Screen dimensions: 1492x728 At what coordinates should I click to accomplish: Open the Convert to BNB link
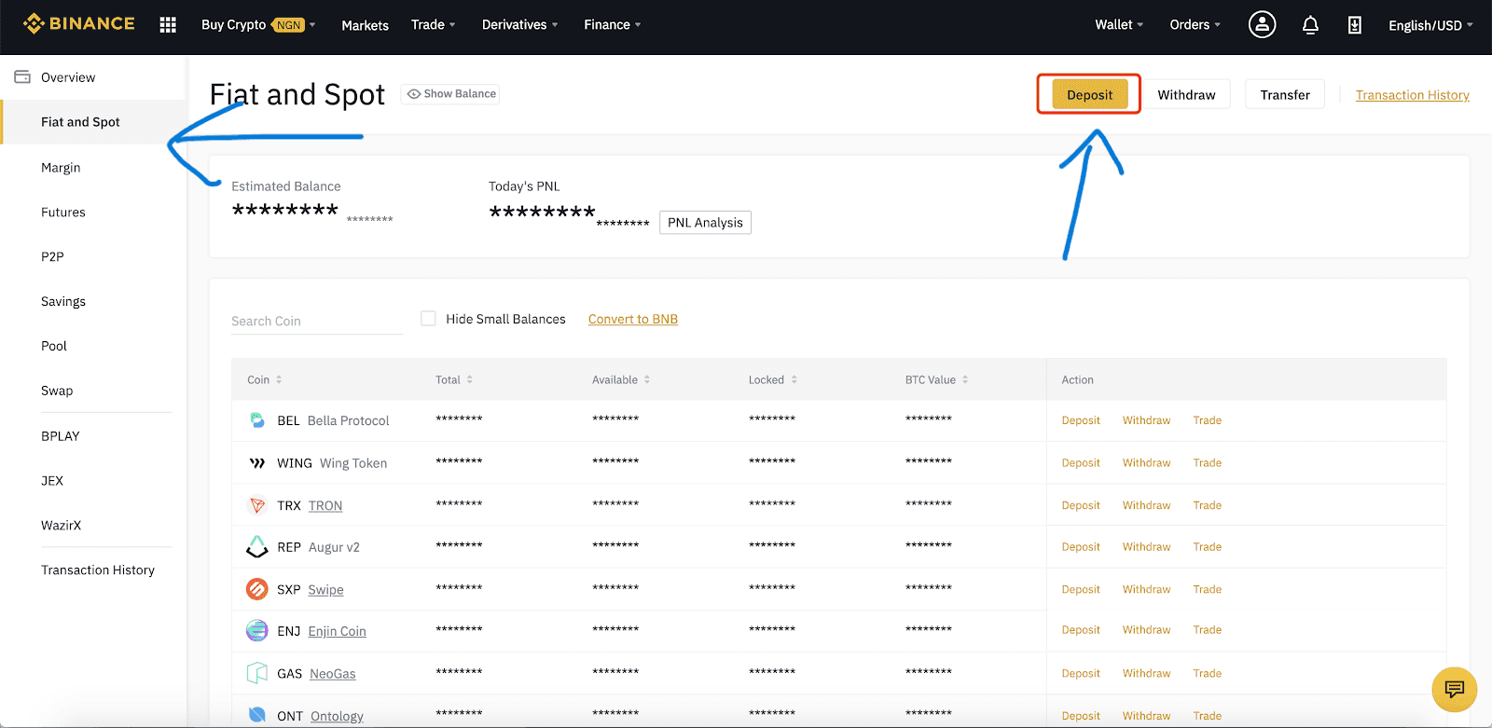click(x=632, y=319)
